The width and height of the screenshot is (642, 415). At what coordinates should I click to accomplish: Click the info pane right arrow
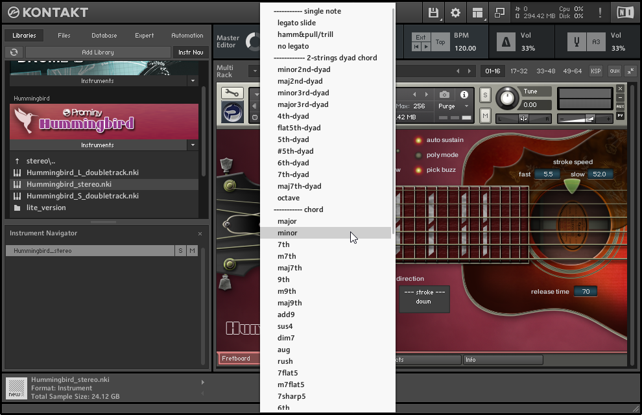pos(203,383)
